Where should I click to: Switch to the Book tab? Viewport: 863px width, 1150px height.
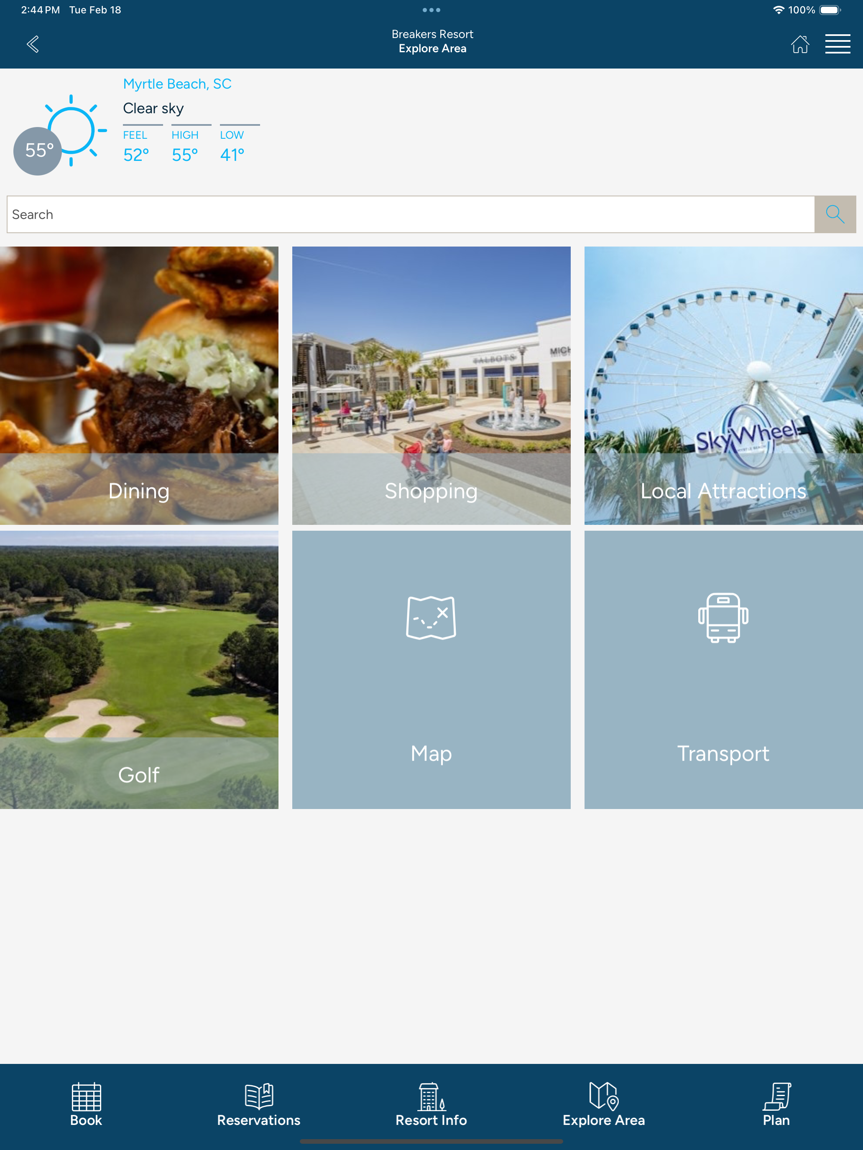click(87, 1104)
